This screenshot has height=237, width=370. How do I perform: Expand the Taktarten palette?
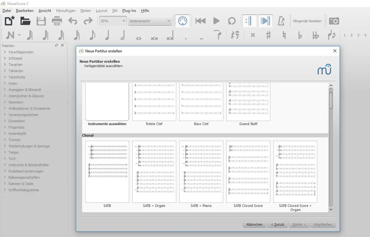(x=5, y=71)
